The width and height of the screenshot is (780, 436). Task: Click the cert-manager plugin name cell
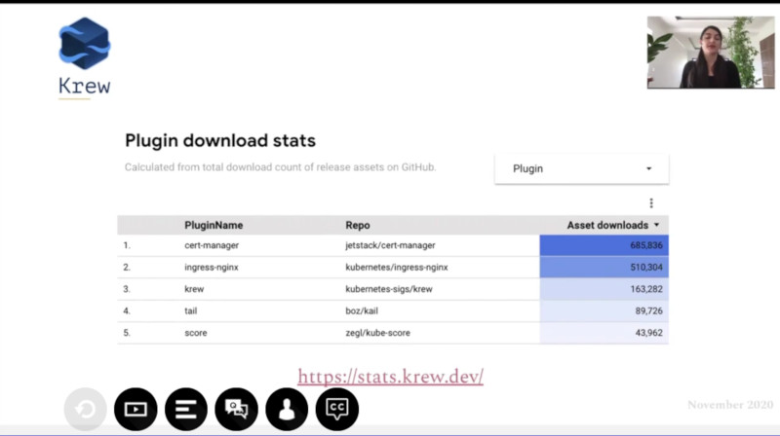click(212, 245)
